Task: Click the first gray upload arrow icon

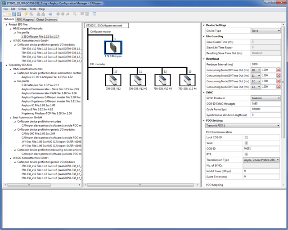Action: click(38, 14)
